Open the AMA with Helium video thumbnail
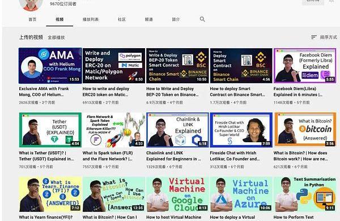Screen dimensions: 340x221 tap(50, 66)
